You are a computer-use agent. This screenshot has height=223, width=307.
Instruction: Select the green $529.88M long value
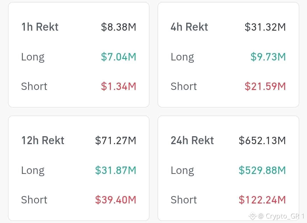262,170
